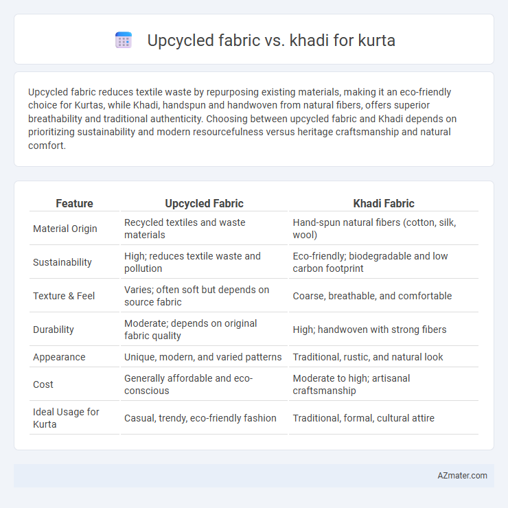Click the 'Unique, modern, and varied patterns' cell
Image resolution: width=508 pixels, height=508 pixels.
point(203,357)
